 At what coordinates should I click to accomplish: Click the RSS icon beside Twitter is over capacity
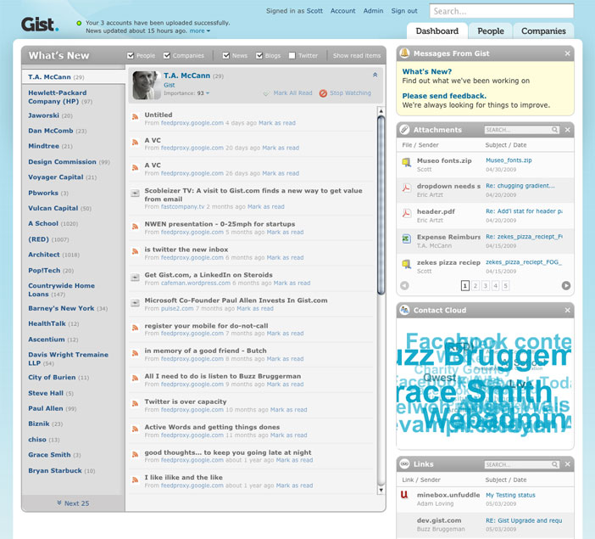(x=135, y=404)
